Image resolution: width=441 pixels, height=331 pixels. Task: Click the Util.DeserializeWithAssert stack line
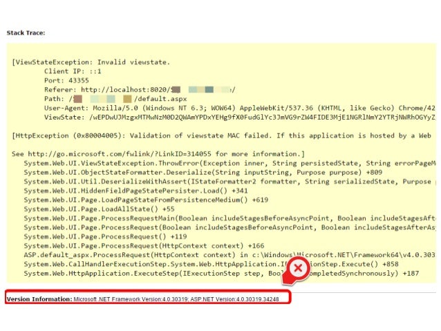pos(229,182)
